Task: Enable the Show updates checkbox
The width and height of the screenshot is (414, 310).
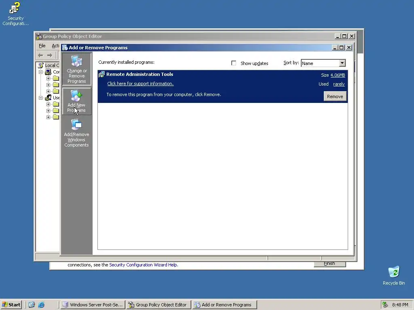Action: (x=234, y=63)
